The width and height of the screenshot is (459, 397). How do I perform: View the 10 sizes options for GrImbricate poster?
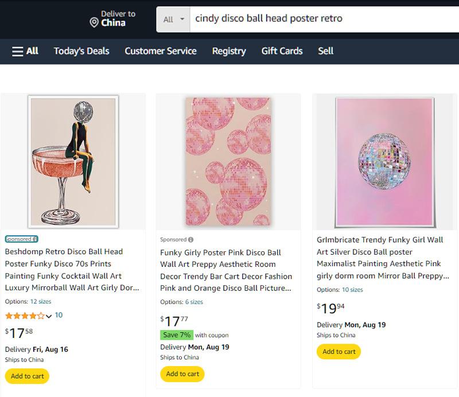(352, 290)
